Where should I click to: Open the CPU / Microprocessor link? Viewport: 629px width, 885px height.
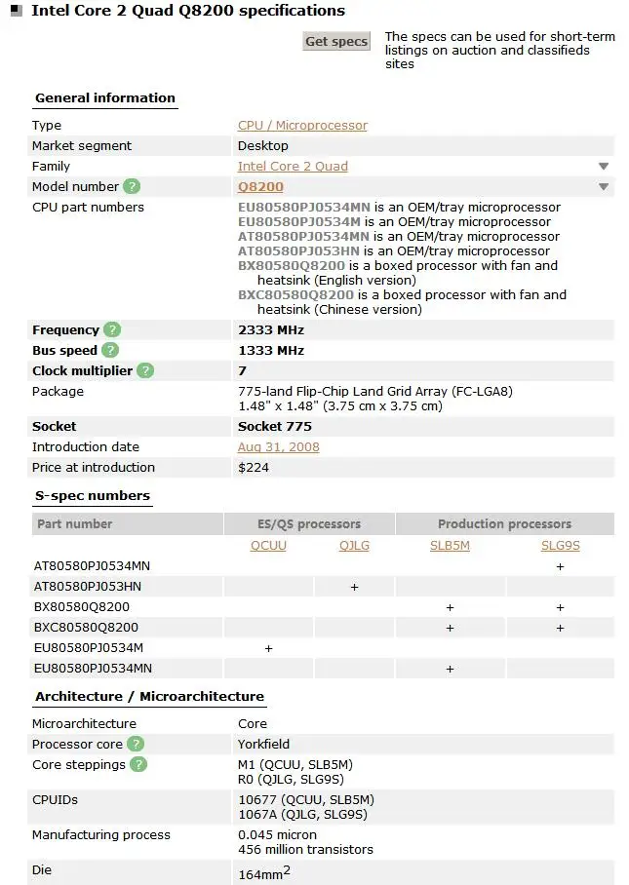click(301, 125)
